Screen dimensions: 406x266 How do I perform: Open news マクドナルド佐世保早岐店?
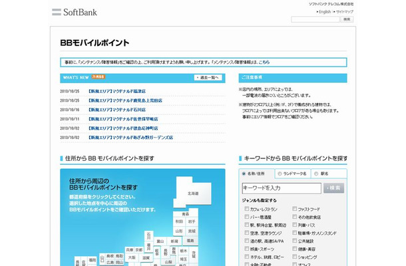[x=123, y=119]
